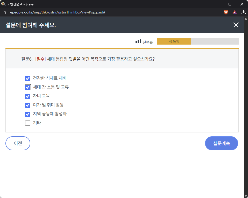This screenshot has height=198, width=248.
Task: Click the 진행률 bar-chart icon
Action: [138, 41]
